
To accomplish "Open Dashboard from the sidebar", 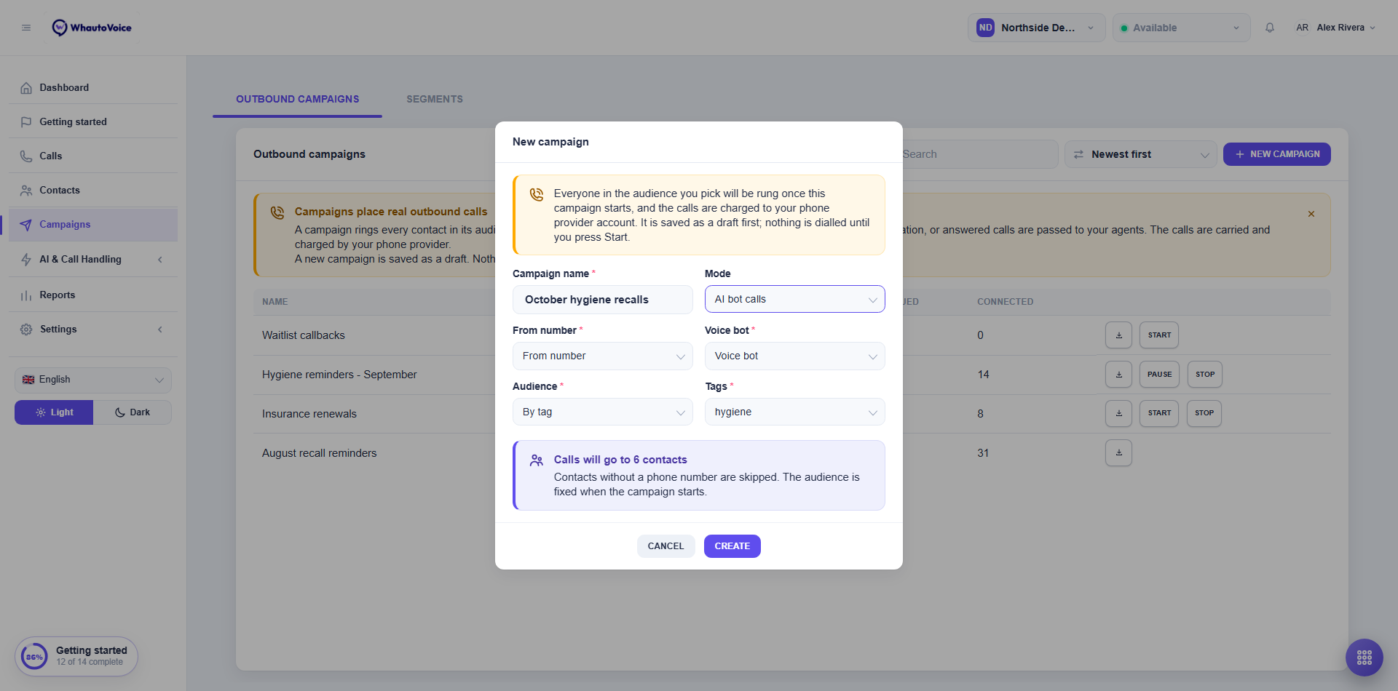I will click(x=93, y=87).
